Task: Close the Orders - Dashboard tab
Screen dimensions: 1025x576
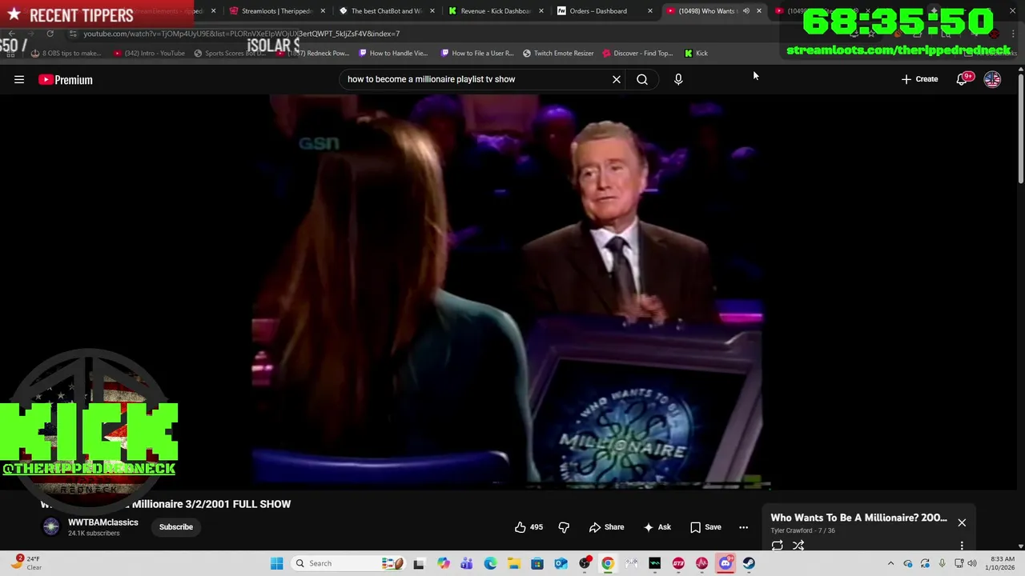Action: (649, 11)
